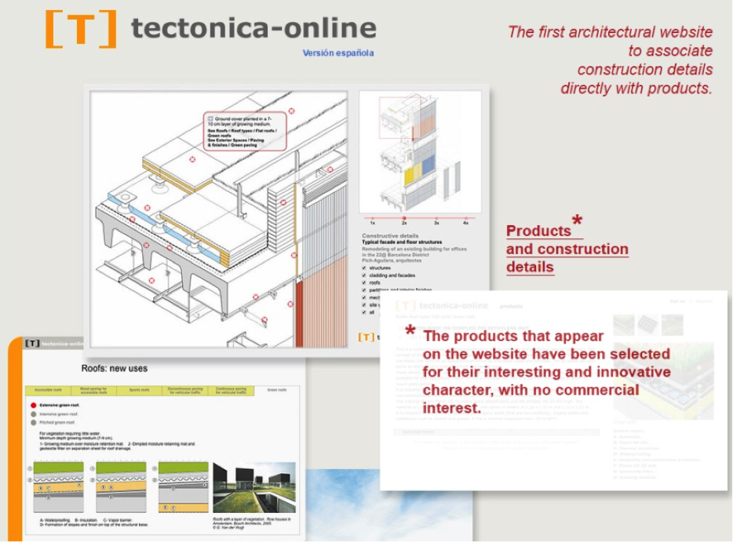Uncheck partitions and interior finishes checkbox
The image size is (733, 542).
click(364, 290)
